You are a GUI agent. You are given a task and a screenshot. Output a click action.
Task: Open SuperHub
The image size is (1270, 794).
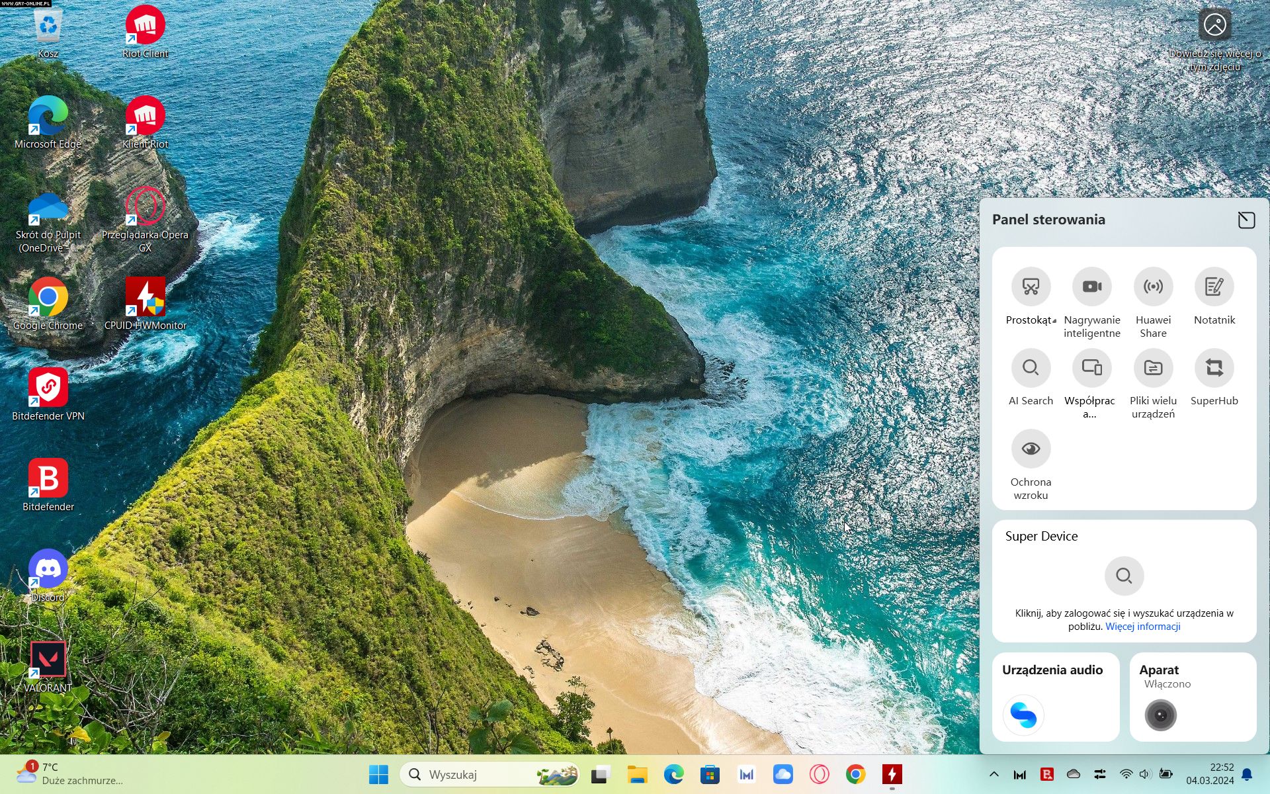[1214, 368]
